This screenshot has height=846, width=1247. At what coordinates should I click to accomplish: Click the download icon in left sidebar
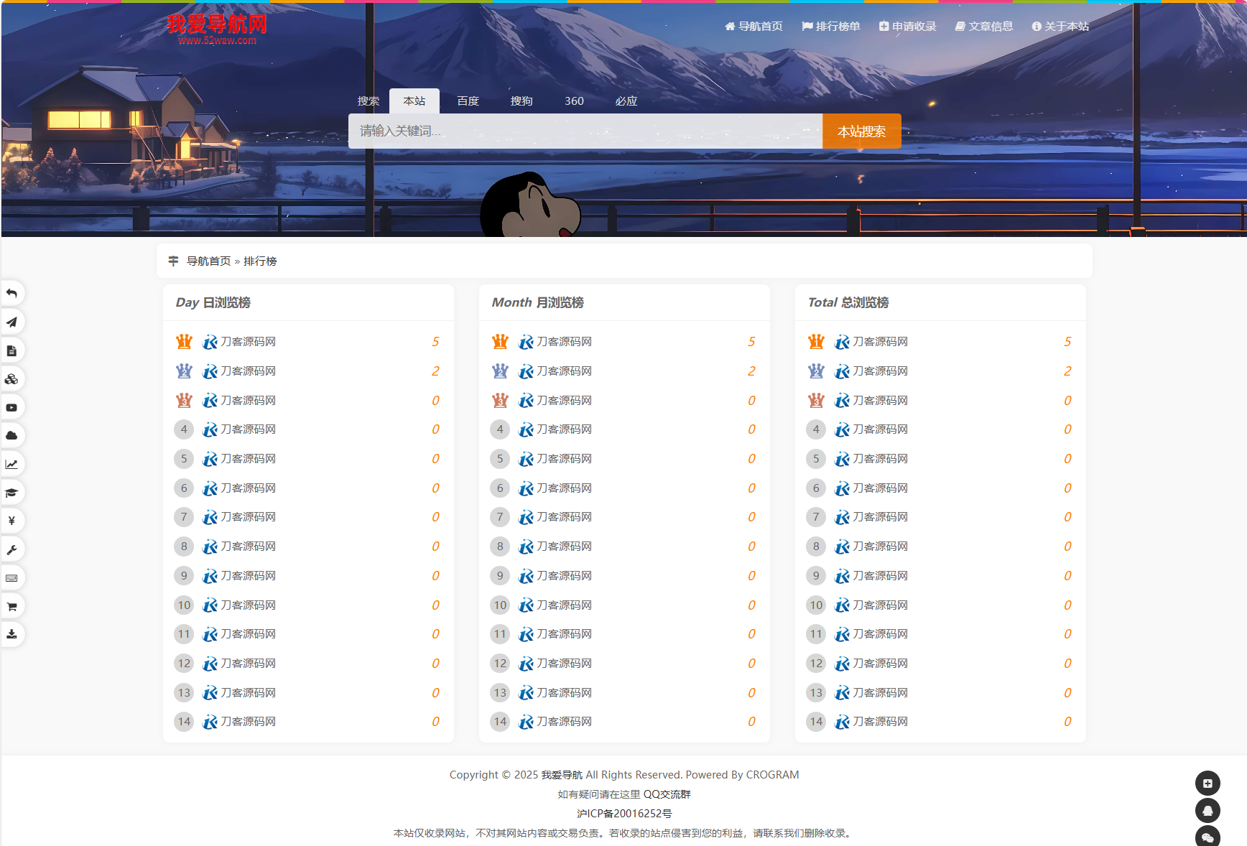click(x=12, y=634)
